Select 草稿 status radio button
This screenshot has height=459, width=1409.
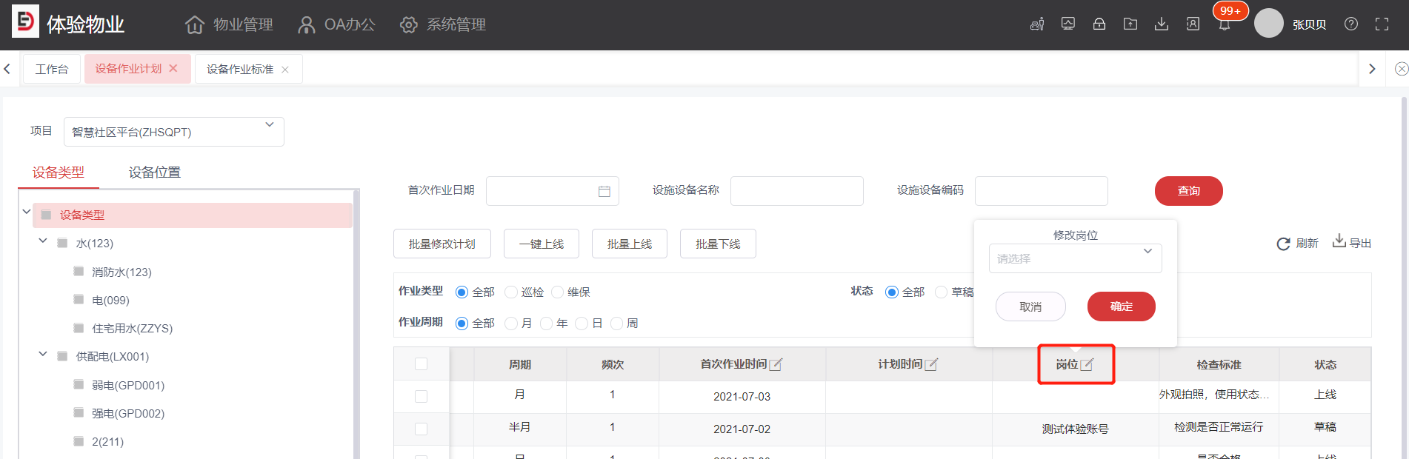[x=941, y=292]
